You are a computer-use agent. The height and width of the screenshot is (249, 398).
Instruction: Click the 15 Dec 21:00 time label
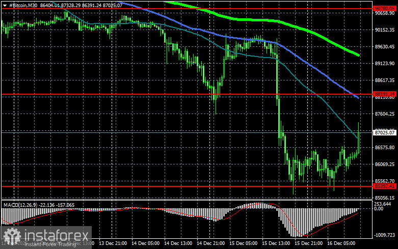tap(309, 243)
